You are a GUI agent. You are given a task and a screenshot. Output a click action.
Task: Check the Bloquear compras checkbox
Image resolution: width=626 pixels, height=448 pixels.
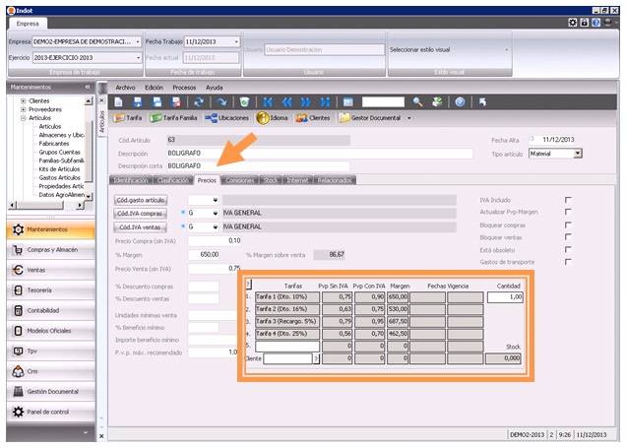(x=568, y=224)
